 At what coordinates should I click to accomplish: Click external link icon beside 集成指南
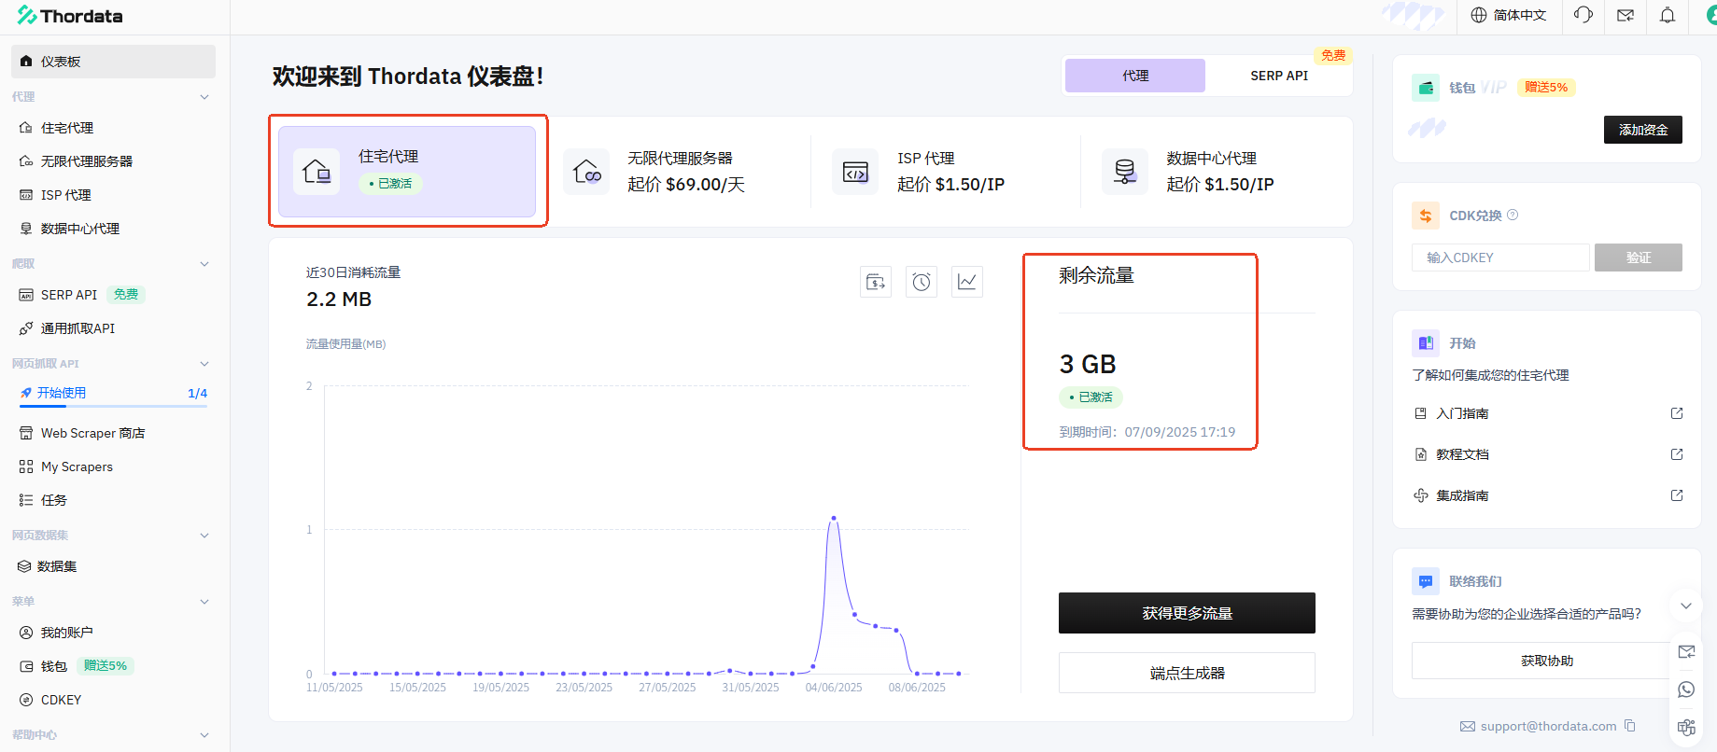(x=1677, y=495)
